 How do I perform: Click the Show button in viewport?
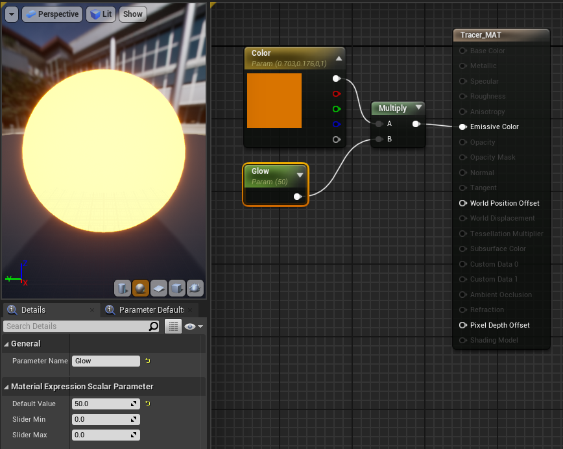[x=132, y=14]
